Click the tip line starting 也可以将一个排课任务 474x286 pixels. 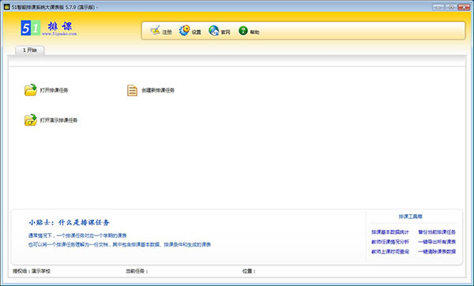click(x=119, y=245)
